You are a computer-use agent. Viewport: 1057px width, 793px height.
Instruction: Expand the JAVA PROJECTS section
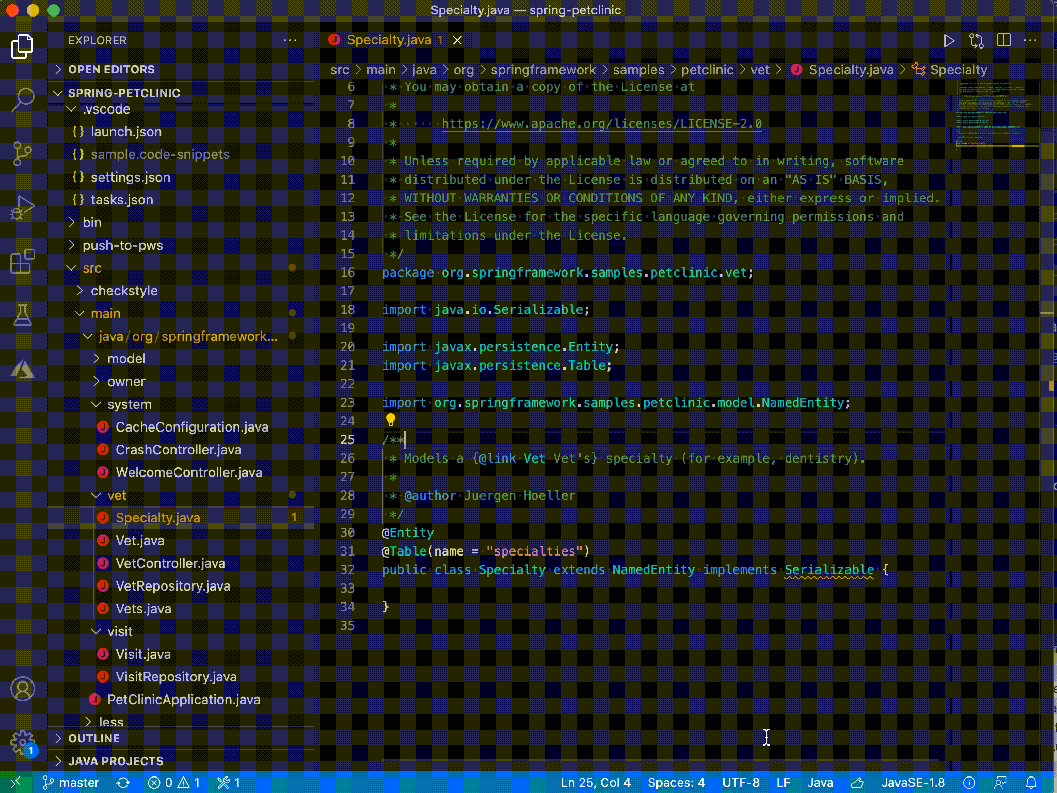point(116,761)
